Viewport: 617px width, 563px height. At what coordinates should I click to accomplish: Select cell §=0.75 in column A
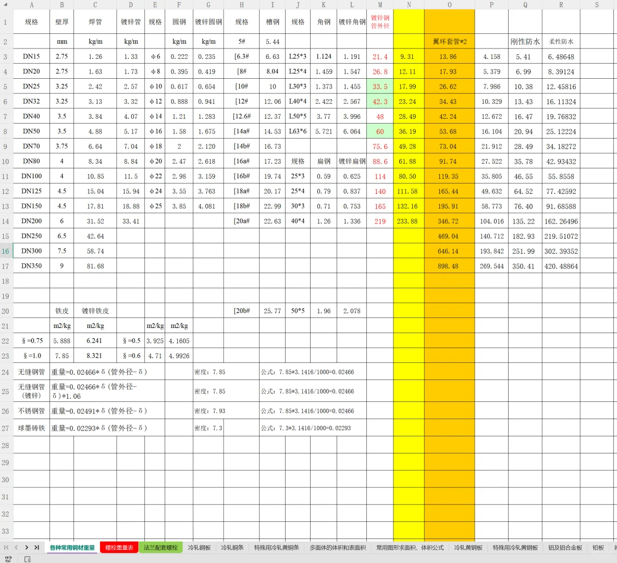(x=31, y=340)
